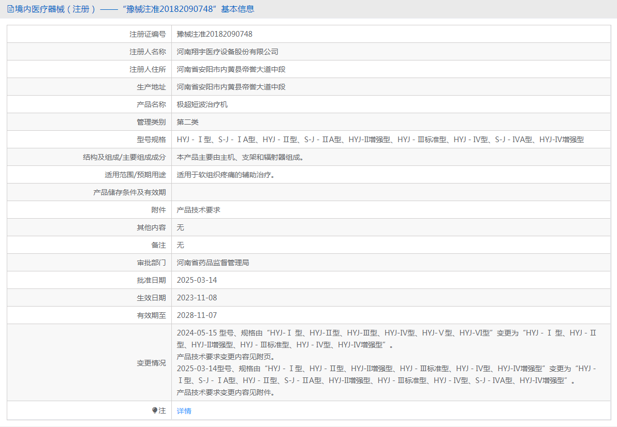Viewport: 617px width, 427px height.
Task: Click the 注册人住所 label
Action: click(x=148, y=70)
